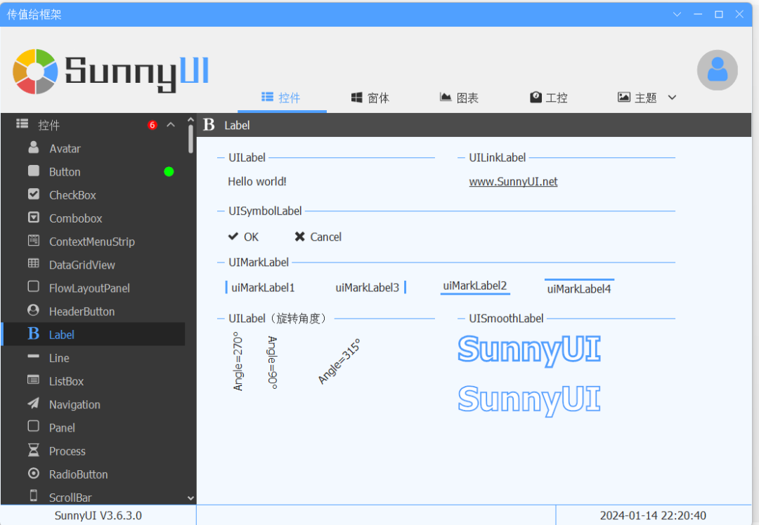759x525 pixels.
Task: Click the Cancel symbol label
Action: (x=318, y=237)
